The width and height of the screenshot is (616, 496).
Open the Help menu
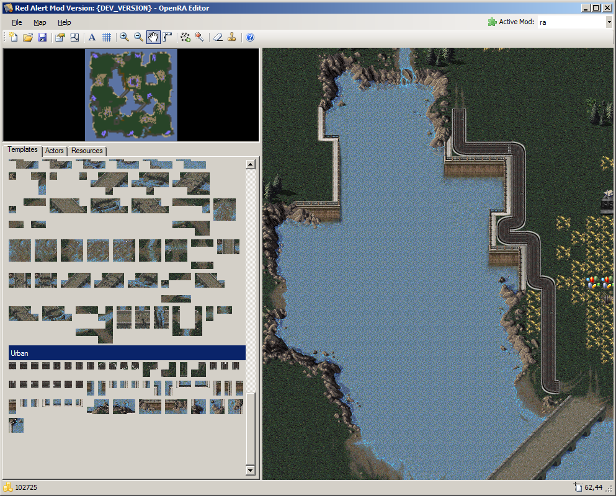(64, 22)
